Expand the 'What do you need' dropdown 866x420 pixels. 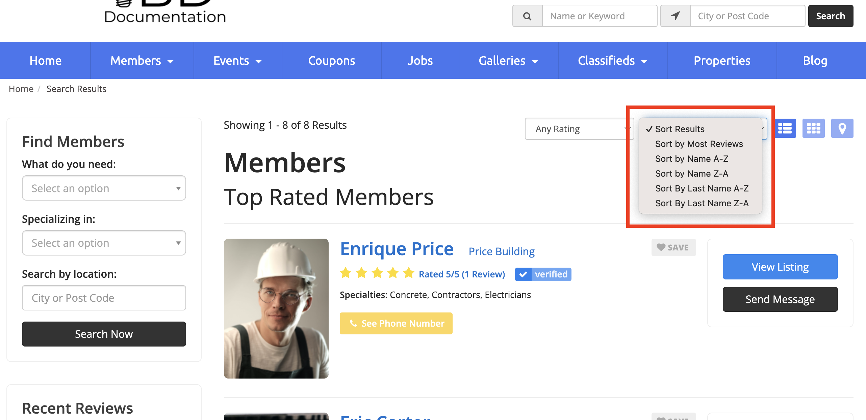104,188
